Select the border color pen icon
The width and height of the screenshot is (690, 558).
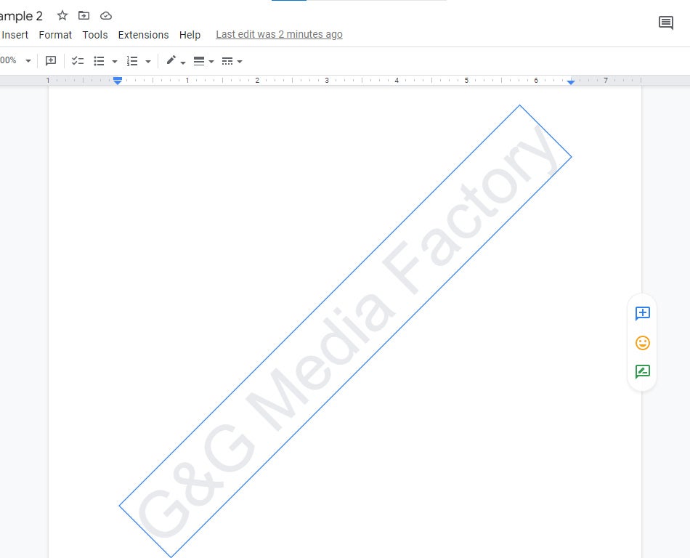[x=171, y=60]
